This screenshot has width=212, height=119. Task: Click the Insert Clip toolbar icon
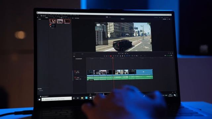click(x=113, y=56)
